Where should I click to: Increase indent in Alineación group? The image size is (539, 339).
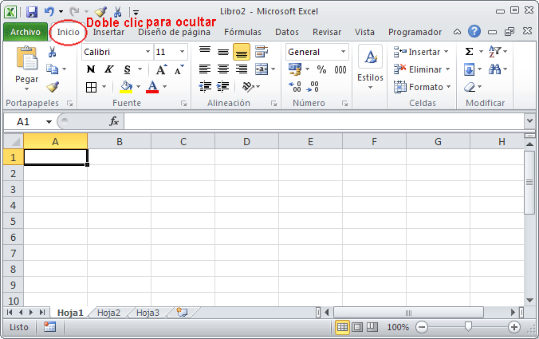tap(222, 87)
